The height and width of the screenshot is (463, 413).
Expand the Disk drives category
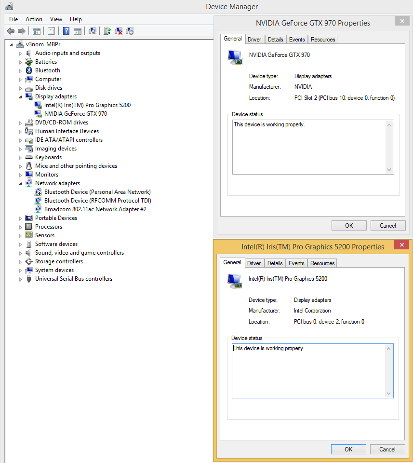[x=20, y=88]
